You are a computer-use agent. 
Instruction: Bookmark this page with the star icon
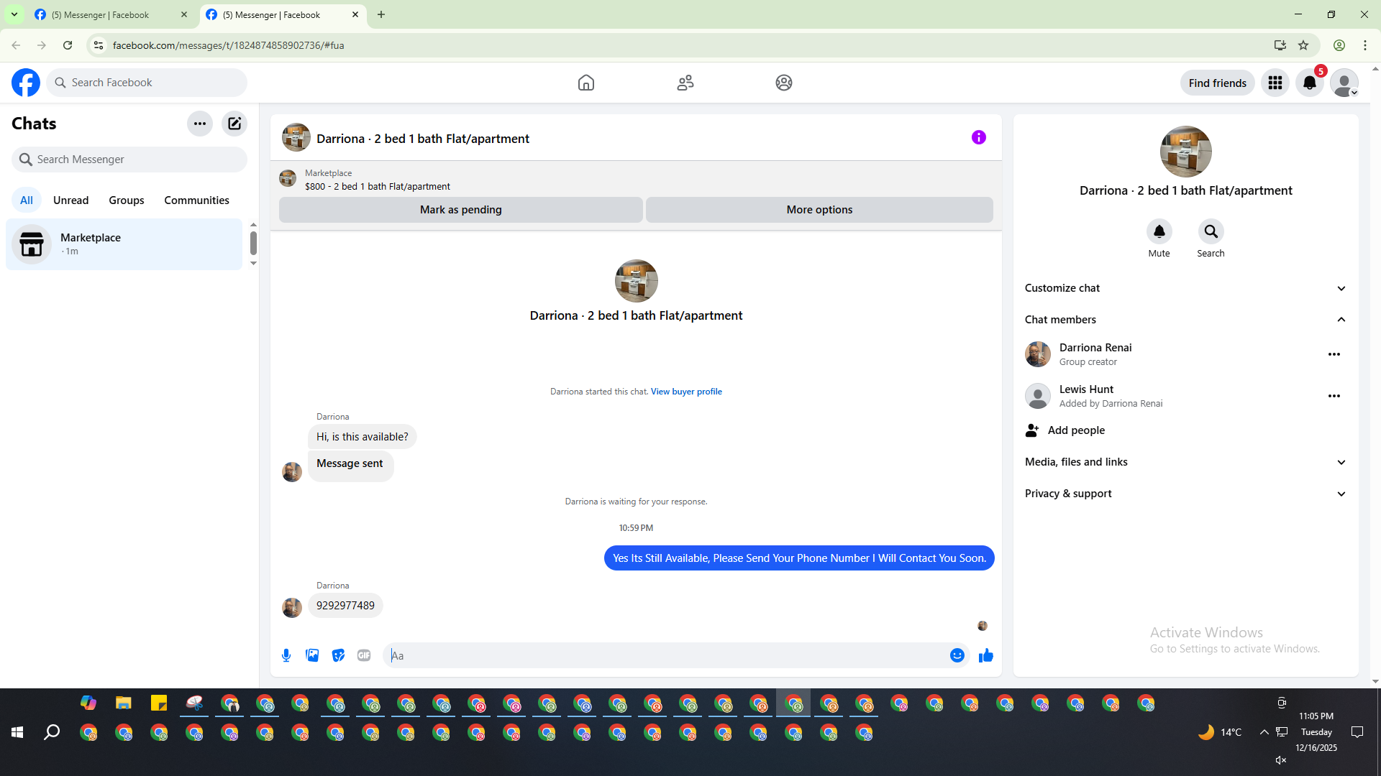[x=1303, y=45]
